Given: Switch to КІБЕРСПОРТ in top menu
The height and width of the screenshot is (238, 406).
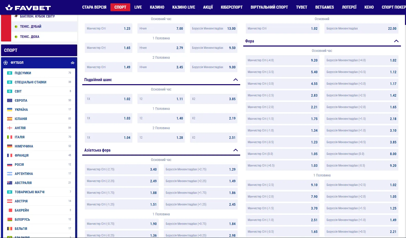Looking at the screenshot, I should (232, 7).
